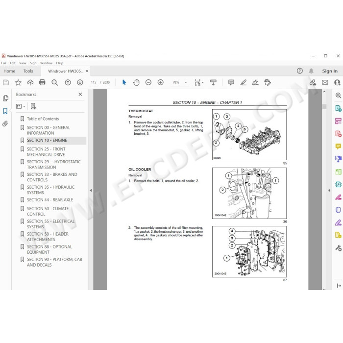Choose the Selection arrow tool

[x=124, y=82]
